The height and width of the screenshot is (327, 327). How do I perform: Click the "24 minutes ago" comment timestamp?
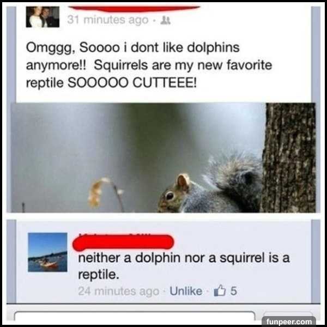pyautogui.click(x=118, y=291)
